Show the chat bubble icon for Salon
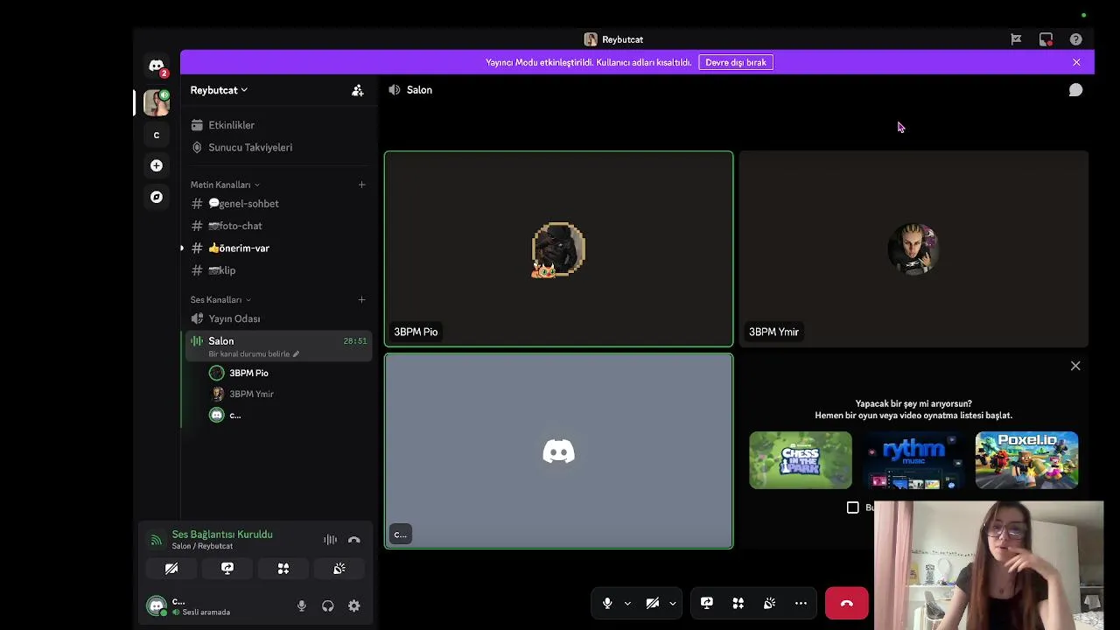Image resolution: width=1120 pixels, height=630 pixels. (1075, 90)
